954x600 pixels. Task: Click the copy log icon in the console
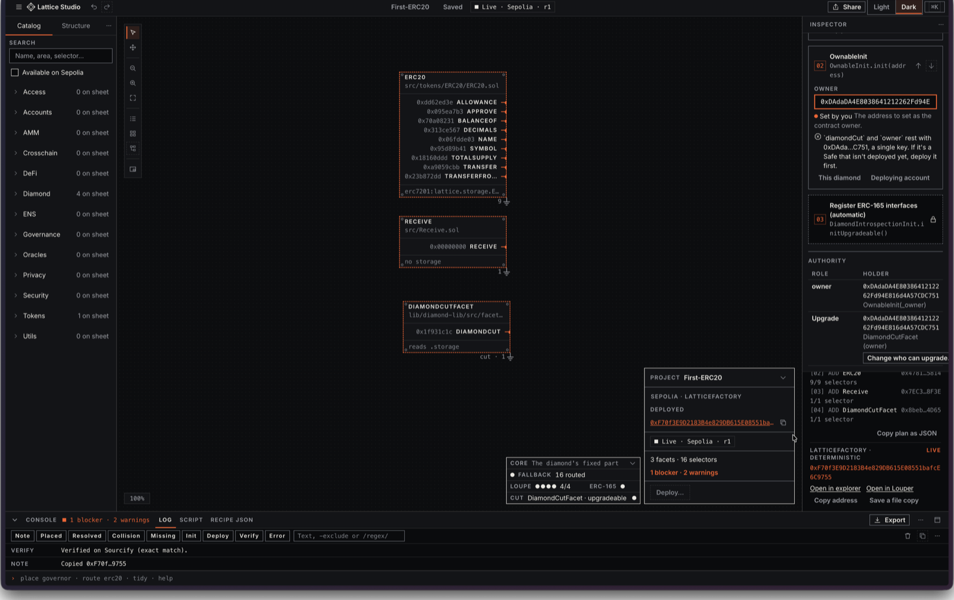[x=922, y=536]
